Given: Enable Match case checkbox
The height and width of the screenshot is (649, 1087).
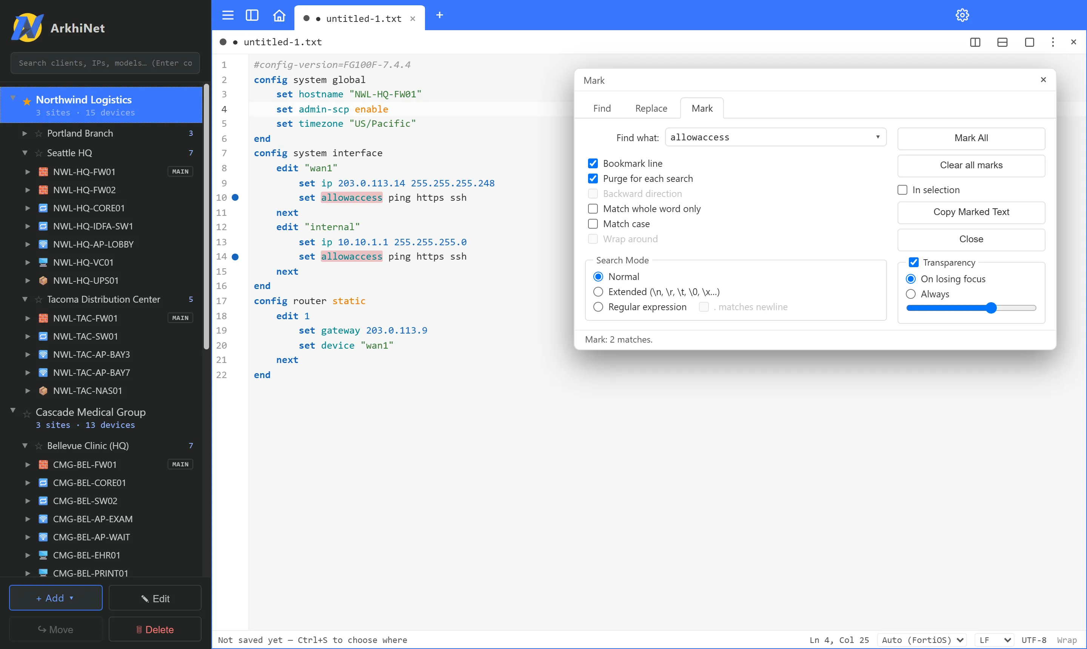Looking at the screenshot, I should [x=593, y=224].
